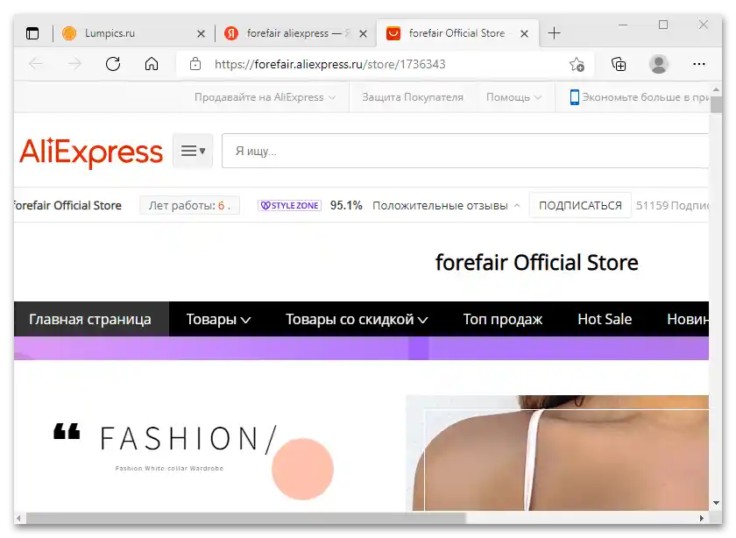Click vertical scrollbar down arrow
The height and width of the screenshot is (538, 736).
coord(716,503)
